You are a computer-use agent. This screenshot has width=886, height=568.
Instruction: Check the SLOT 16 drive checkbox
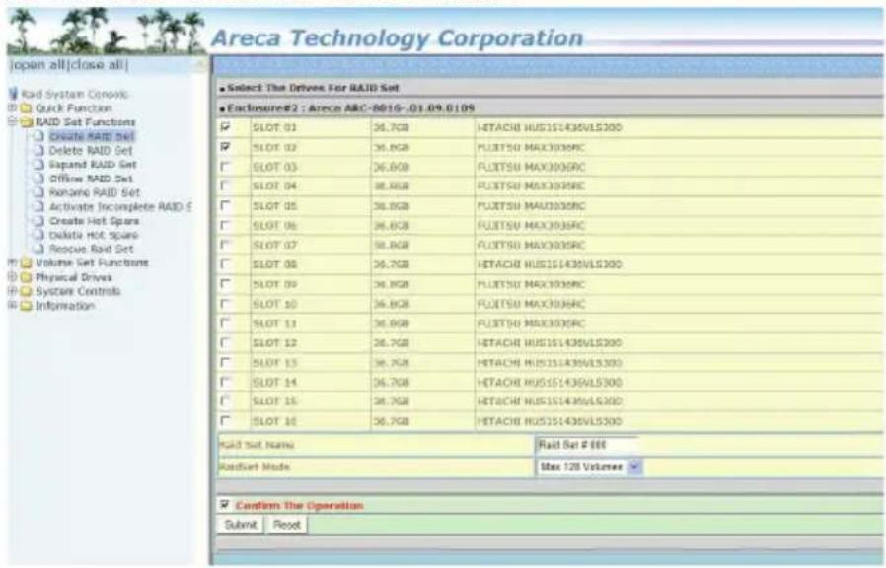point(226,421)
